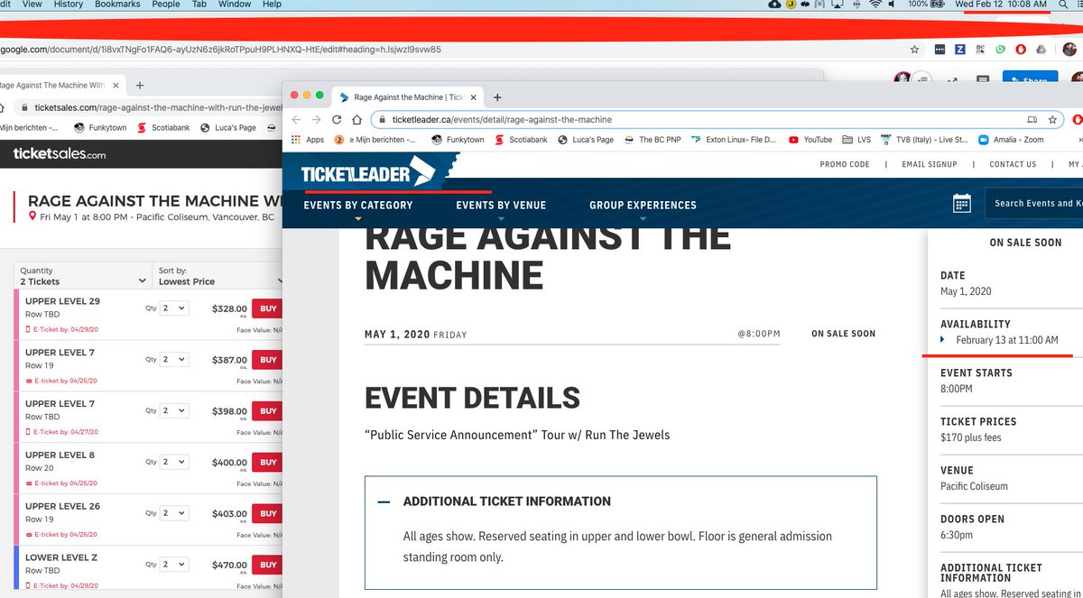Viewport: 1083px width, 598px height.
Task: Buy the $387.00 Upper Level 7 tickets
Action: coord(268,360)
